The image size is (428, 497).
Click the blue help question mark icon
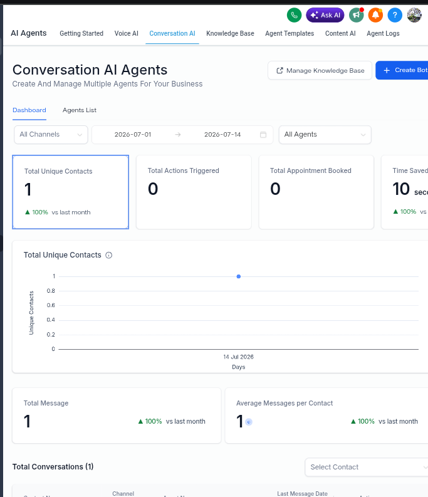point(395,15)
